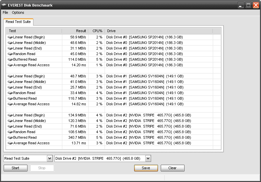Sort by the Drive column header
The image size is (261, 182).
click(x=159, y=31)
